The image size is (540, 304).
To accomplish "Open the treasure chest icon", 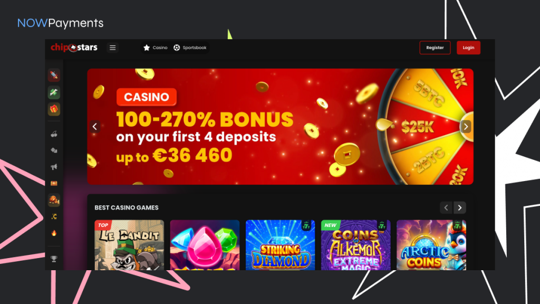I will (54, 183).
